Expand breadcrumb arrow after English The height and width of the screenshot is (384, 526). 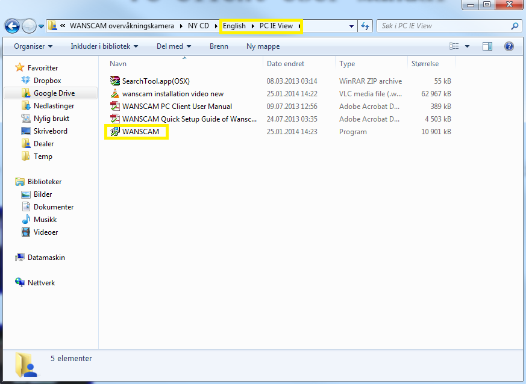pos(252,26)
